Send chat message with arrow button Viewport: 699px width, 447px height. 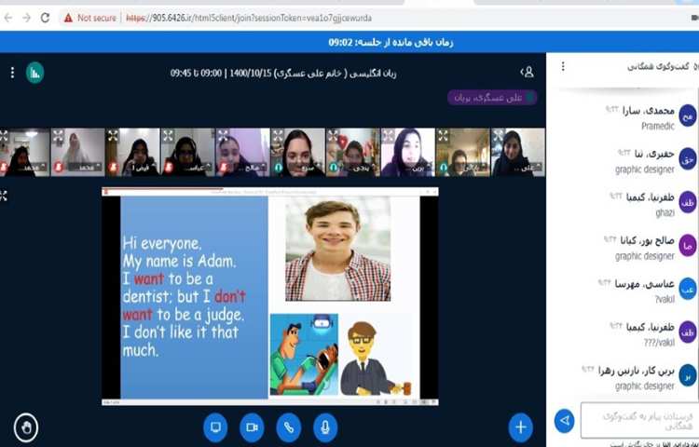[564, 421]
